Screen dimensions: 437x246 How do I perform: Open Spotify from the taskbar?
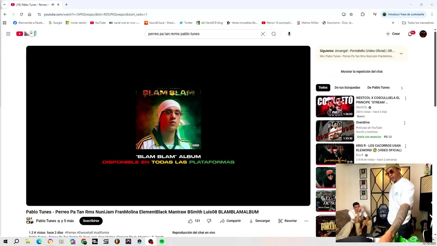[162, 242]
